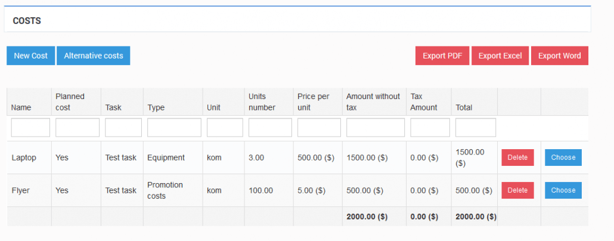Export costs as PDF

[x=442, y=55]
